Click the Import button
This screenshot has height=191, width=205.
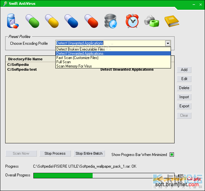pos(184,97)
